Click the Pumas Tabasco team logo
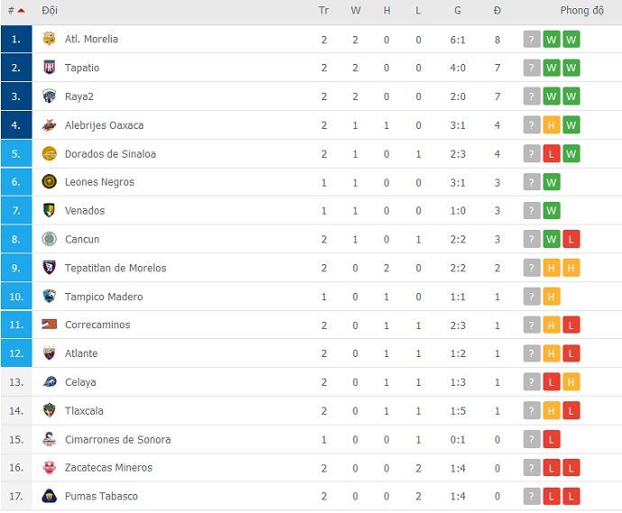Screen dimensions: 622x513 pos(50,497)
